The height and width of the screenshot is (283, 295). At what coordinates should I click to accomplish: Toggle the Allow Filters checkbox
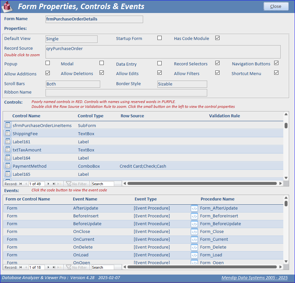(x=217, y=72)
